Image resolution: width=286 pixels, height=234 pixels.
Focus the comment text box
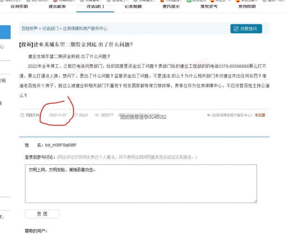(x=141, y=184)
